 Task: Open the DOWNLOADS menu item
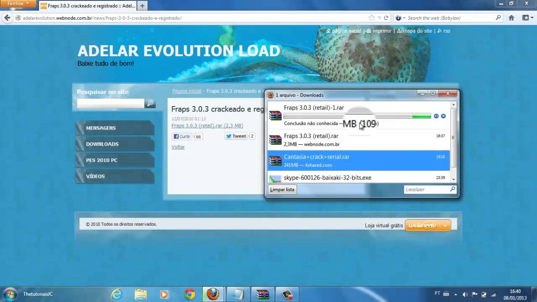tap(115, 144)
